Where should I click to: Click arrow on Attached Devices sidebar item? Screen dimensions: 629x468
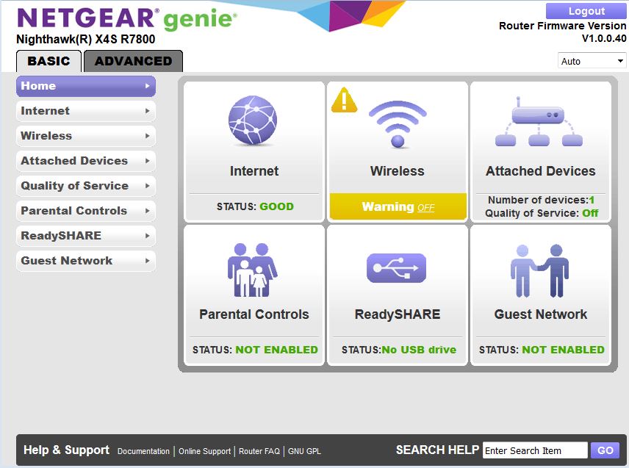tap(147, 161)
